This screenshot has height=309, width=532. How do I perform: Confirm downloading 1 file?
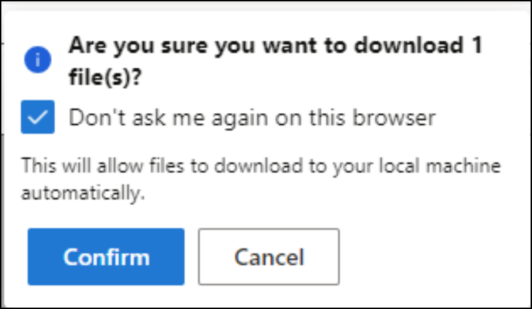click(x=106, y=257)
